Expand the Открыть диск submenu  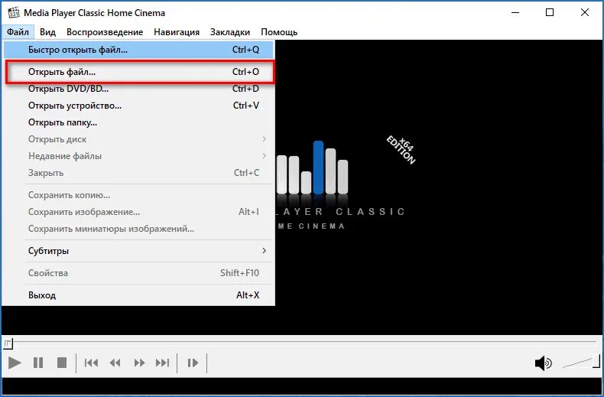point(138,139)
